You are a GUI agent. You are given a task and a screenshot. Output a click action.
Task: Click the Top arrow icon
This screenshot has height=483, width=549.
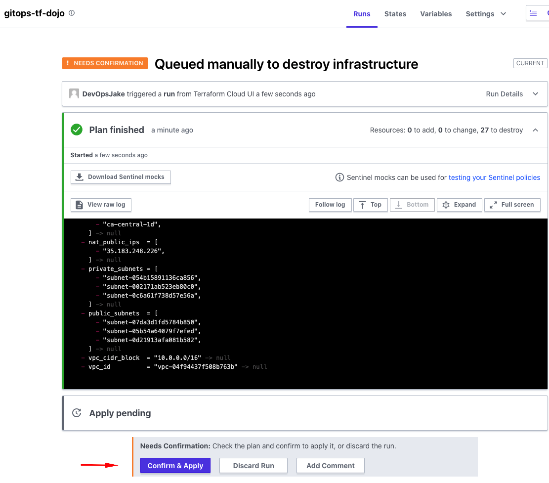(x=362, y=205)
